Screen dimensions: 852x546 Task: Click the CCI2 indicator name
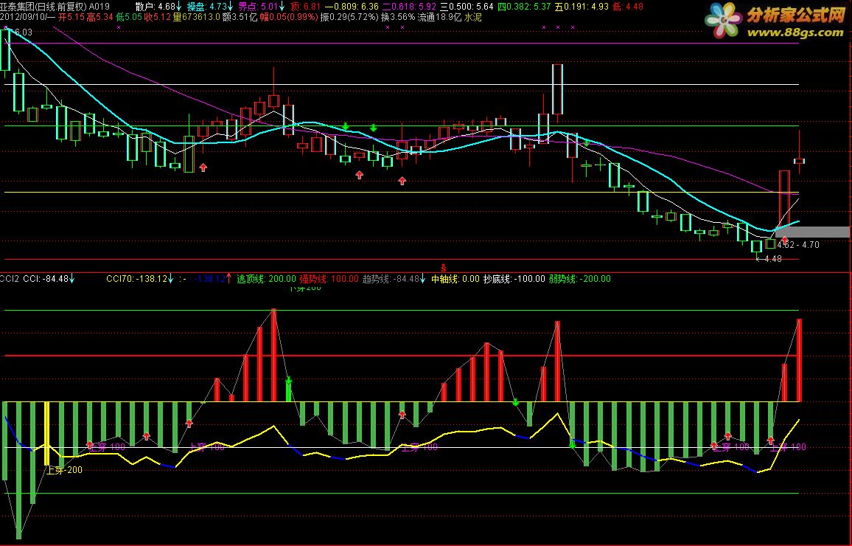click(x=10, y=278)
